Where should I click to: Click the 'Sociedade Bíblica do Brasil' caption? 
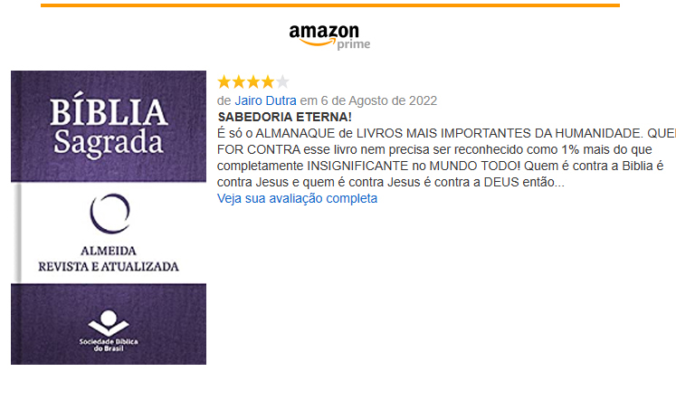click(x=109, y=345)
